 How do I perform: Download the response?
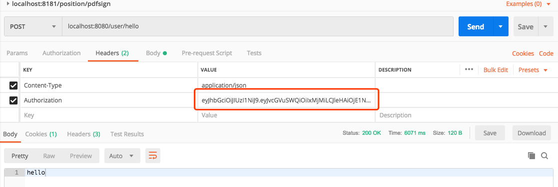pos(532,133)
